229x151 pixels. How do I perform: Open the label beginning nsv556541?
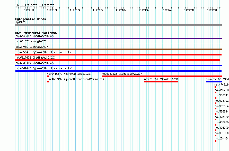222,95
